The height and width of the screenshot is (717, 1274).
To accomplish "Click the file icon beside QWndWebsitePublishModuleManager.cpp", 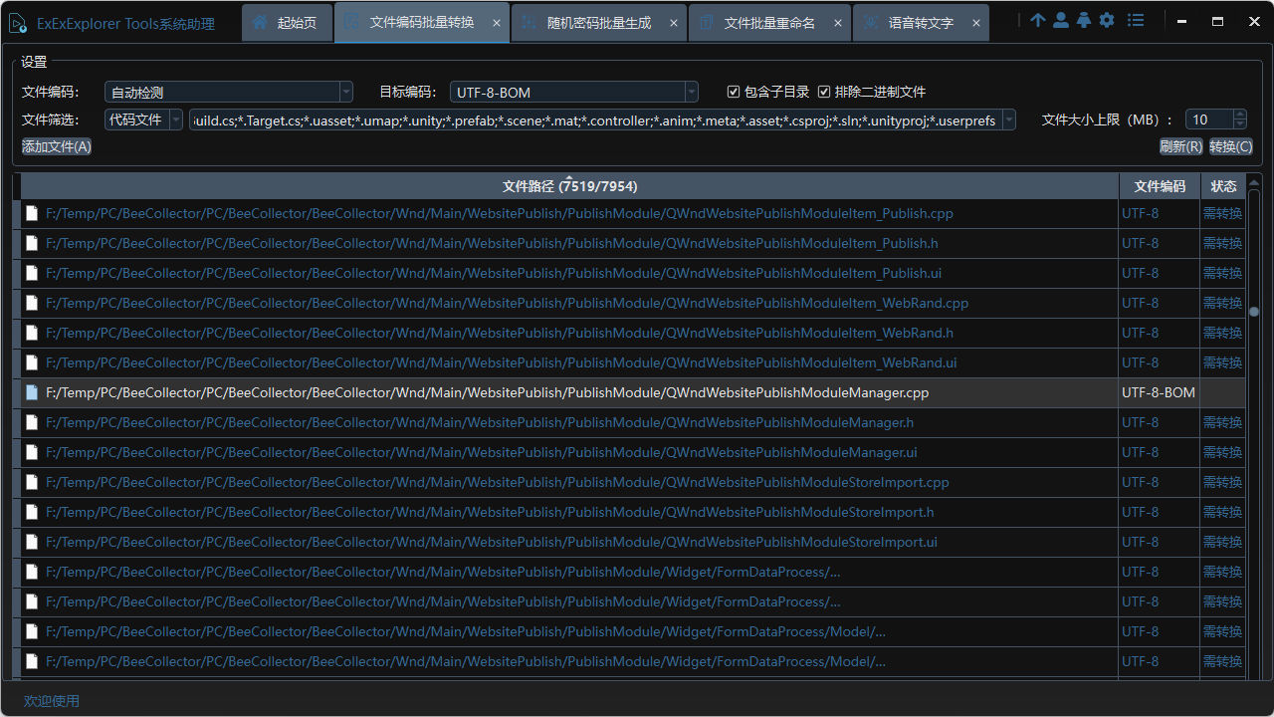I will click(x=31, y=392).
